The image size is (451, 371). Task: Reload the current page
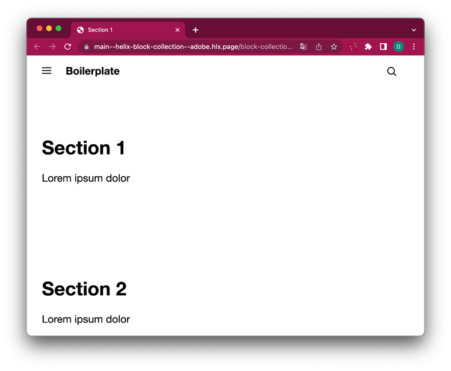click(x=68, y=46)
